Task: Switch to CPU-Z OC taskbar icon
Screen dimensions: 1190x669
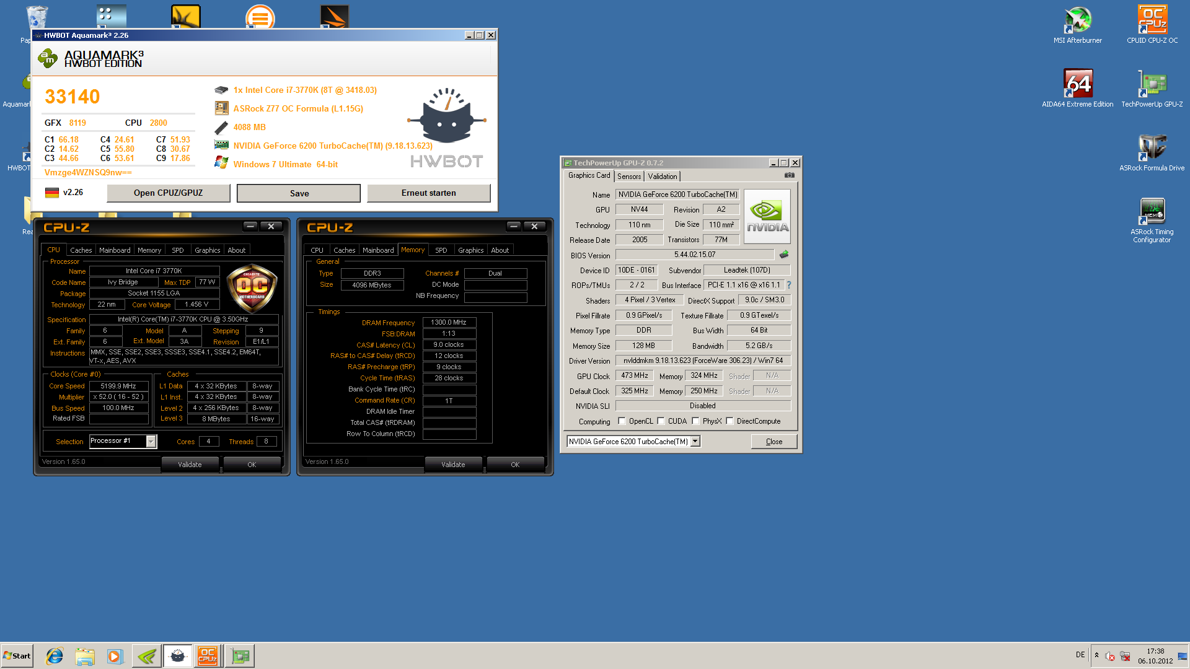Action: pos(208,656)
